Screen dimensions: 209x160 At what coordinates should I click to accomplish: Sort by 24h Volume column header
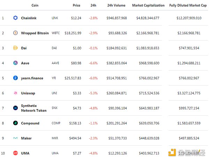pos(117,6)
